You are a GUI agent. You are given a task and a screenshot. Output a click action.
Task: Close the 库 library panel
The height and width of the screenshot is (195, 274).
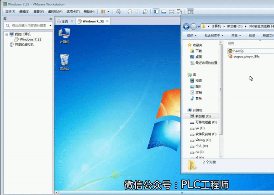click(x=51, y=19)
